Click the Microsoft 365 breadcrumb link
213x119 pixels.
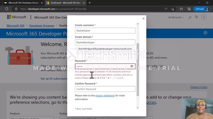click(16, 26)
